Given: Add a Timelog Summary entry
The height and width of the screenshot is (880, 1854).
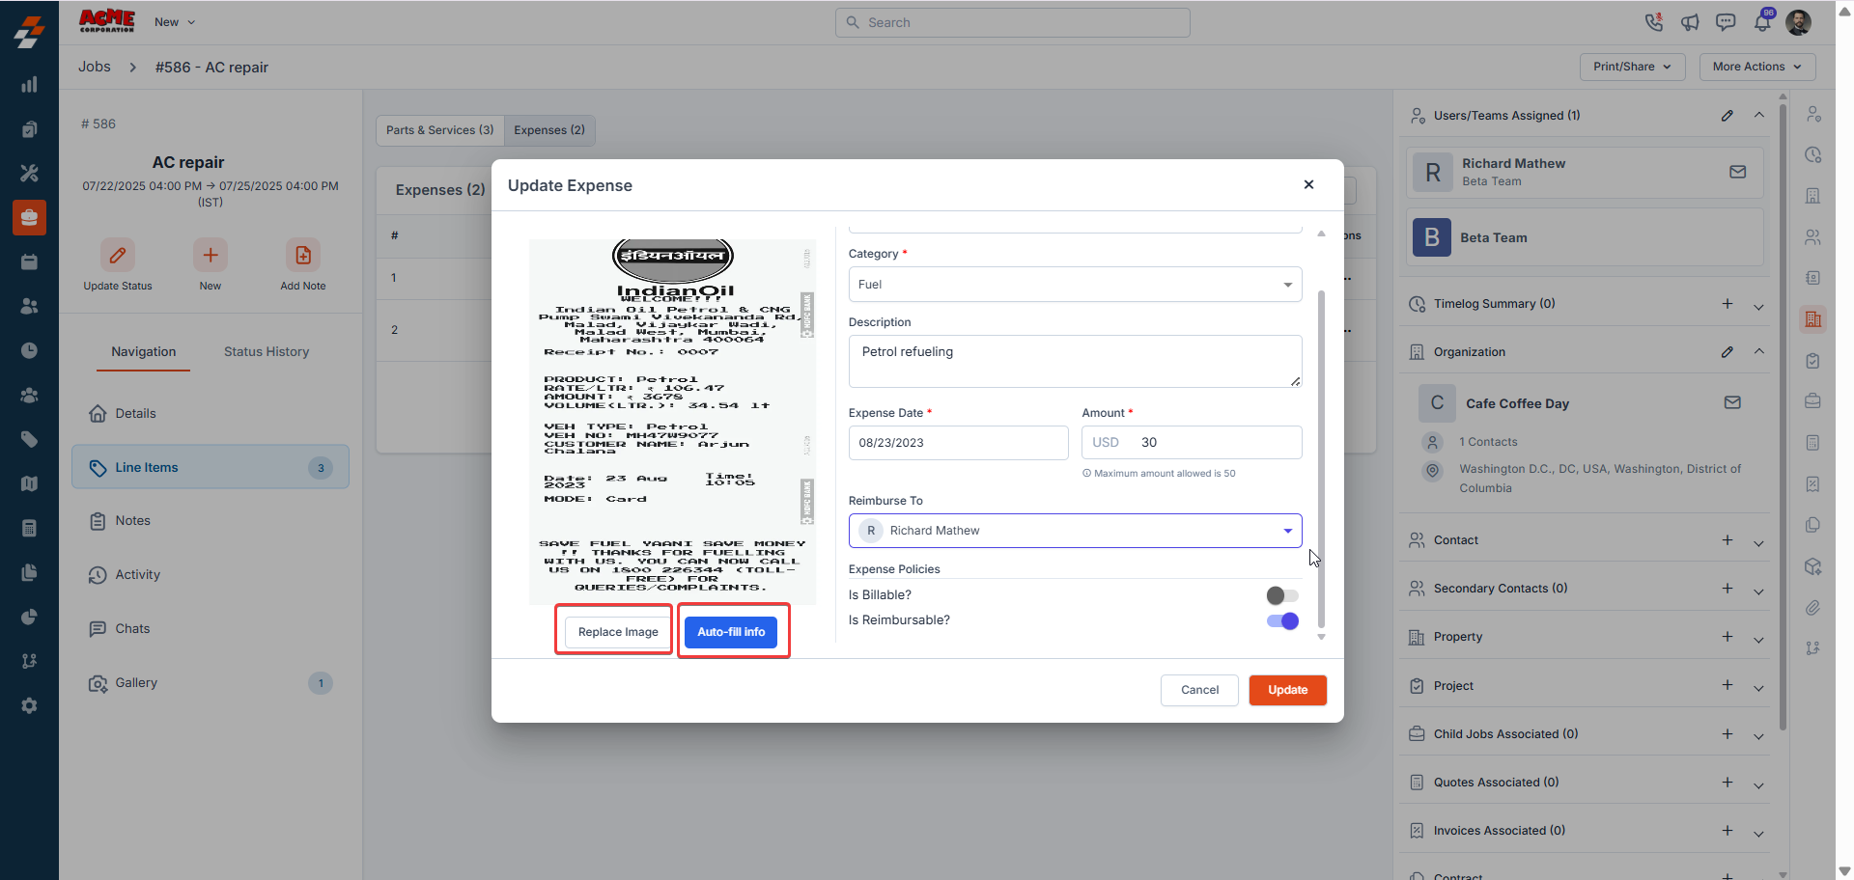Looking at the screenshot, I should [1727, 304].
